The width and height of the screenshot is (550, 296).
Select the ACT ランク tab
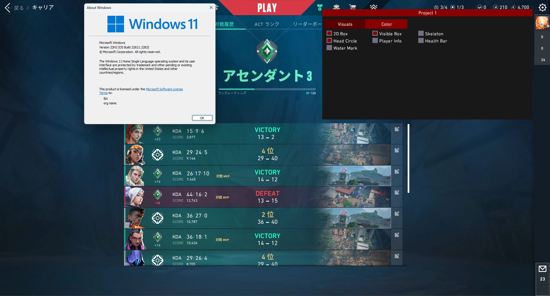pyautogui.click(x=267, y=24)
